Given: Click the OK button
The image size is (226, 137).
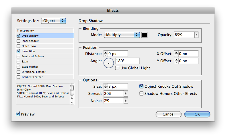Looking at the screenshot, I should pos(197,114).
